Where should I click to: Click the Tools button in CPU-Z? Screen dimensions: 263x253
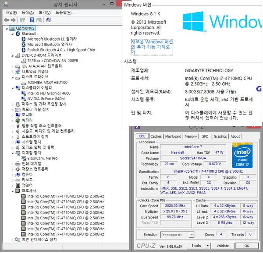(x=196, y=246)
